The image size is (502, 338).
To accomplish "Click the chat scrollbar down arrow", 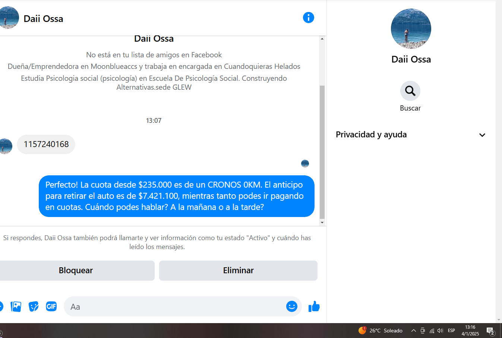I will pyautogui.click(x=322, y=223).
